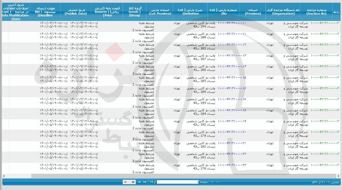Open lot number link for Nissan 194 row
The image size is (342, 190).
[232, 23]
